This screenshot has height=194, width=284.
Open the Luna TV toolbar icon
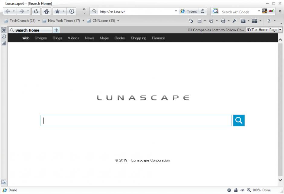tap(191, 21)
